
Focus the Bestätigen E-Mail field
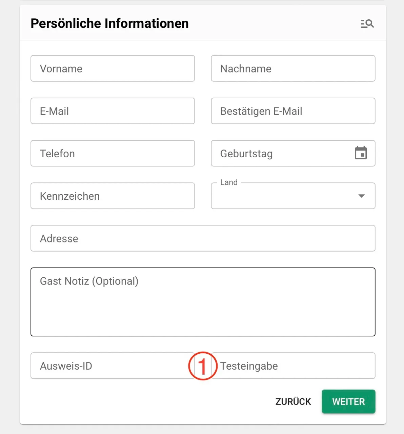click(293, 111)
